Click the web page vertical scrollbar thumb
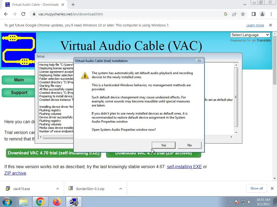 click(275, 60)
